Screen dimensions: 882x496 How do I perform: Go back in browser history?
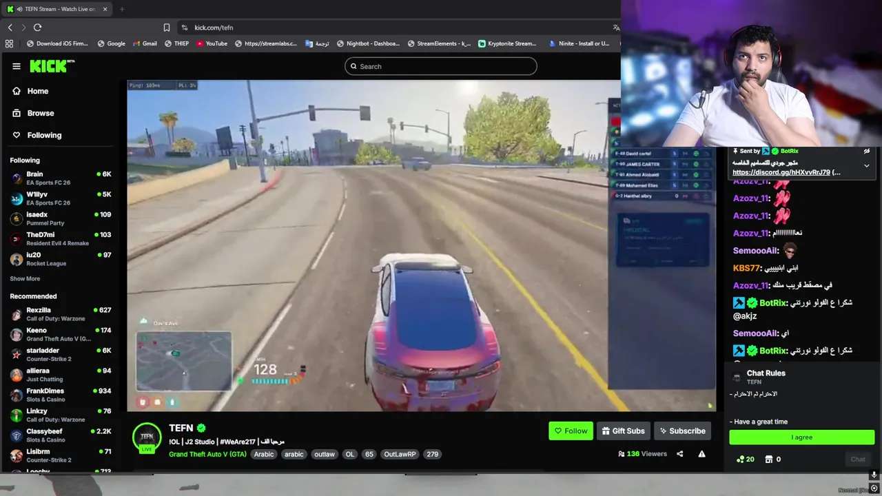10,28
